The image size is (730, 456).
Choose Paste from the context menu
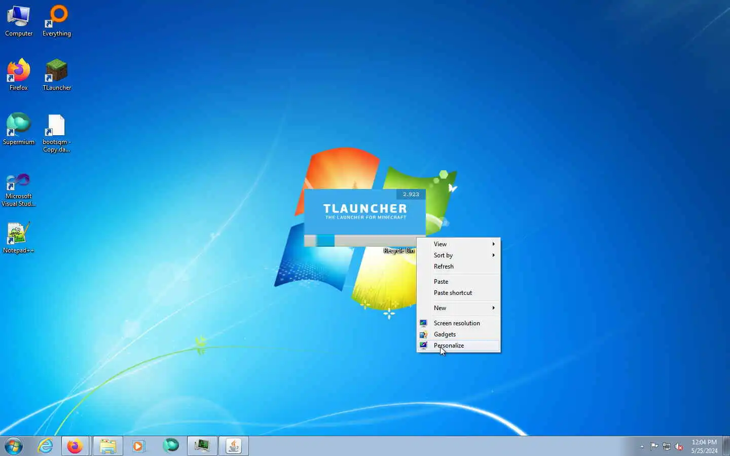click(458, 282)
